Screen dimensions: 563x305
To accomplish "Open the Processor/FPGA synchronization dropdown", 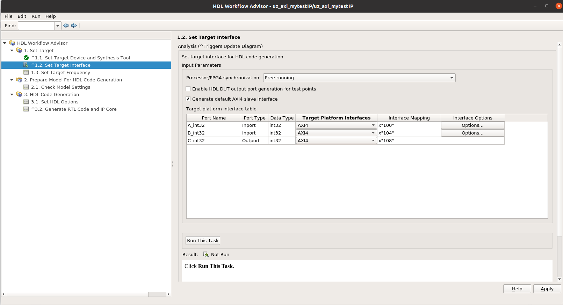I will point(359,78).
